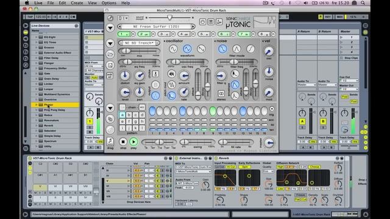This screenshot has height=219, width=390.
Task: Open the pattern menu dropdown arrow
Action: point(110,108)
